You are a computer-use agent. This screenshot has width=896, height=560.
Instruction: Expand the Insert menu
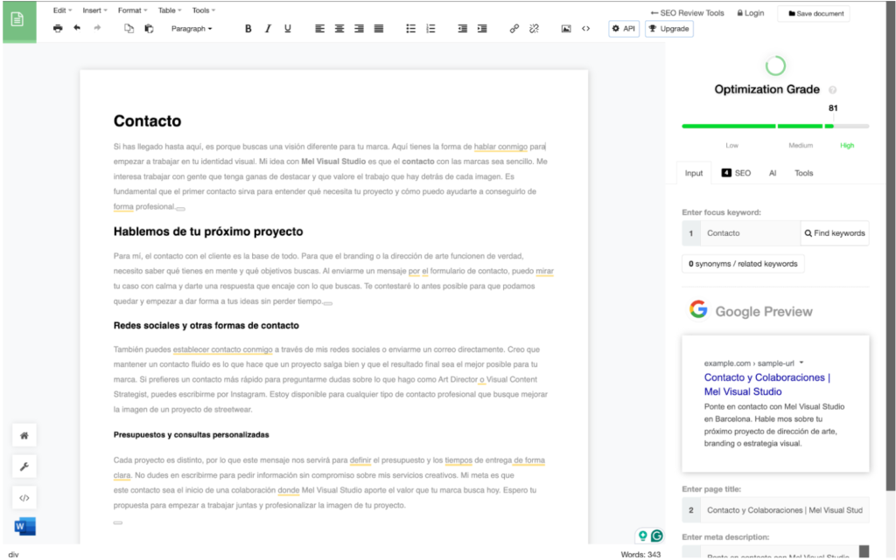point(94,10)
